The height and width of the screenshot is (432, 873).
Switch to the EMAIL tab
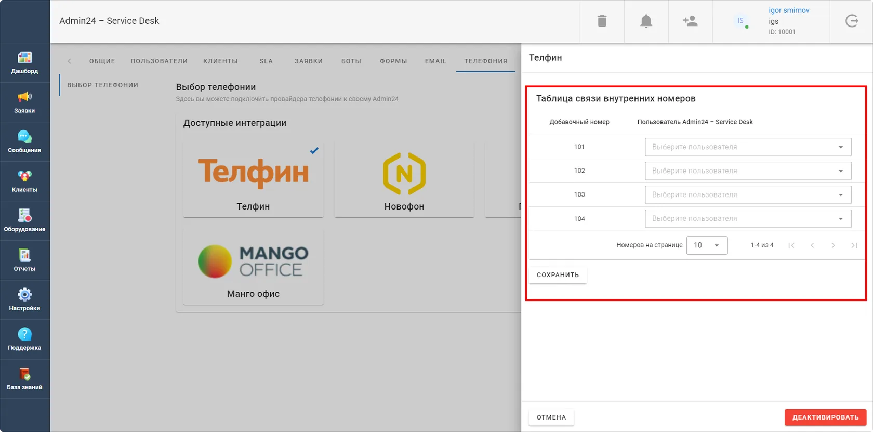pyautogui.click(x=435, y=61)
